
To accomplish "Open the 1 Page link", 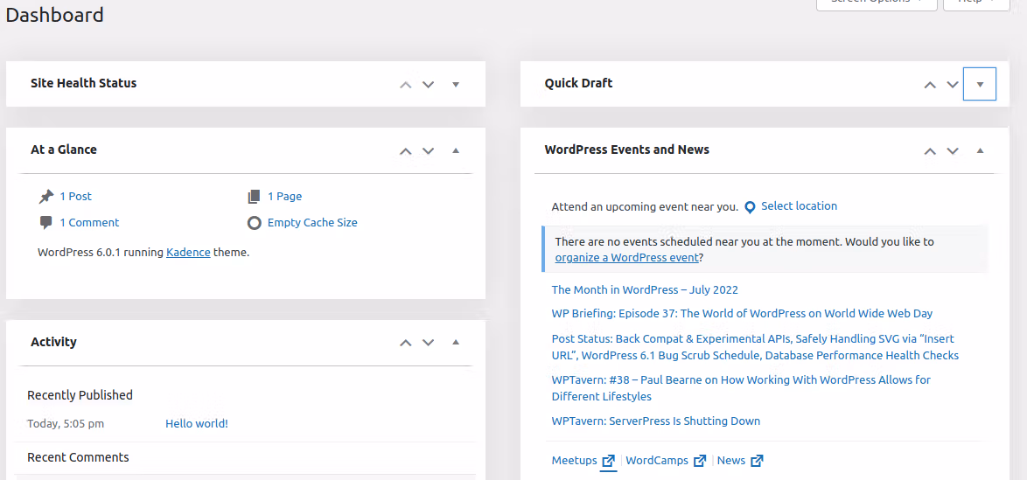I will pos(284,197).
